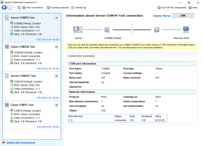
Task: Mirror the Server COM163 Test connection
Action: [x=45, y=98]
